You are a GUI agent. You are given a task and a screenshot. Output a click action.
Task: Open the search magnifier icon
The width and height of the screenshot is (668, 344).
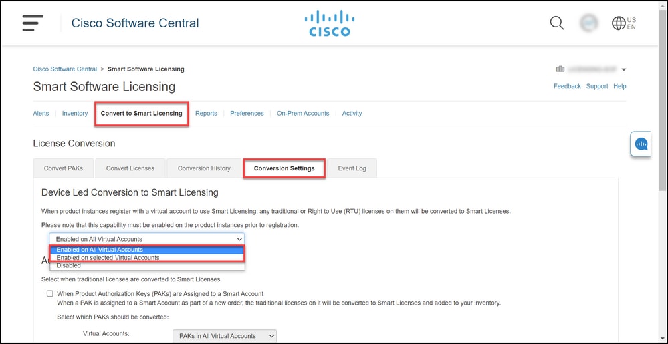click(x=556, y=23)
